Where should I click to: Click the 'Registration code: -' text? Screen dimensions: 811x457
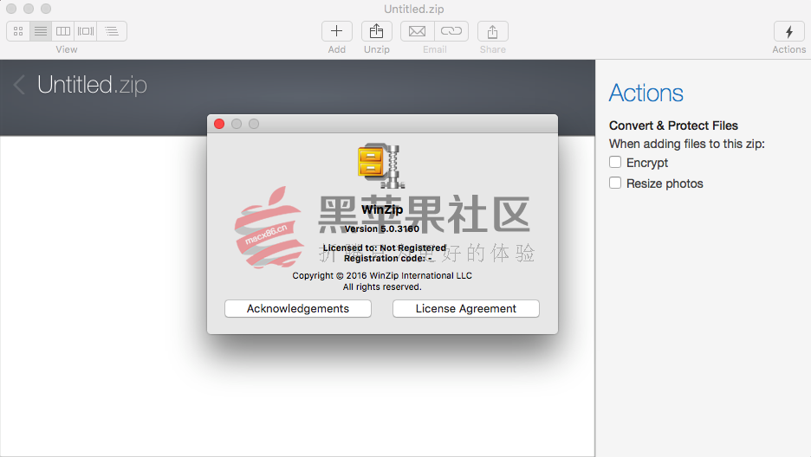click(388, 258)
